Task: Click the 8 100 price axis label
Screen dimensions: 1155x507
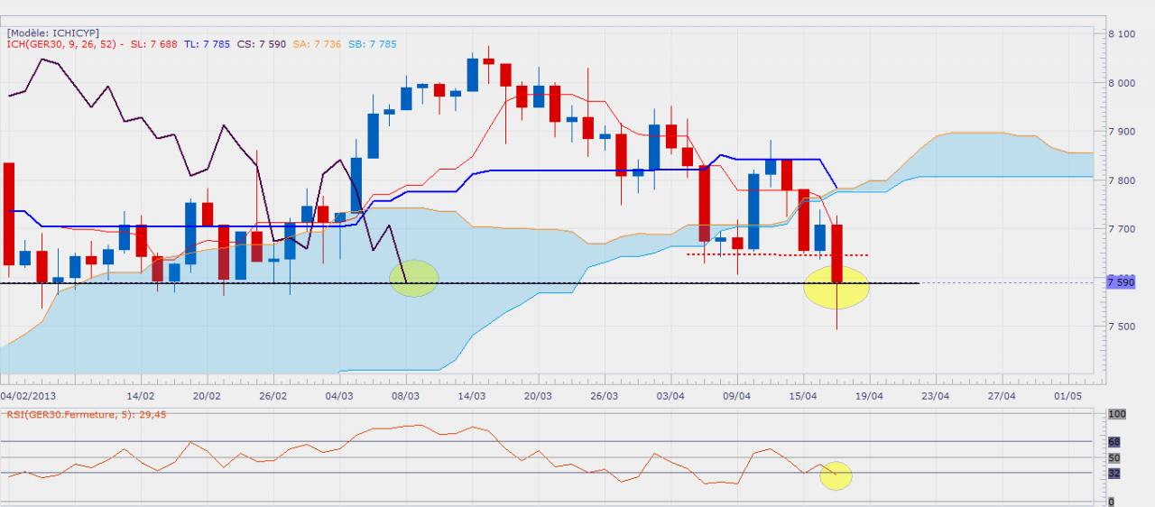Action: (x=1122, y=34)
